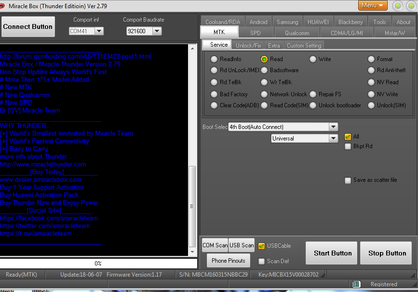Pick the Network Unlock radio option
This screenshot has height=292, width=418.
click(264, 94)
